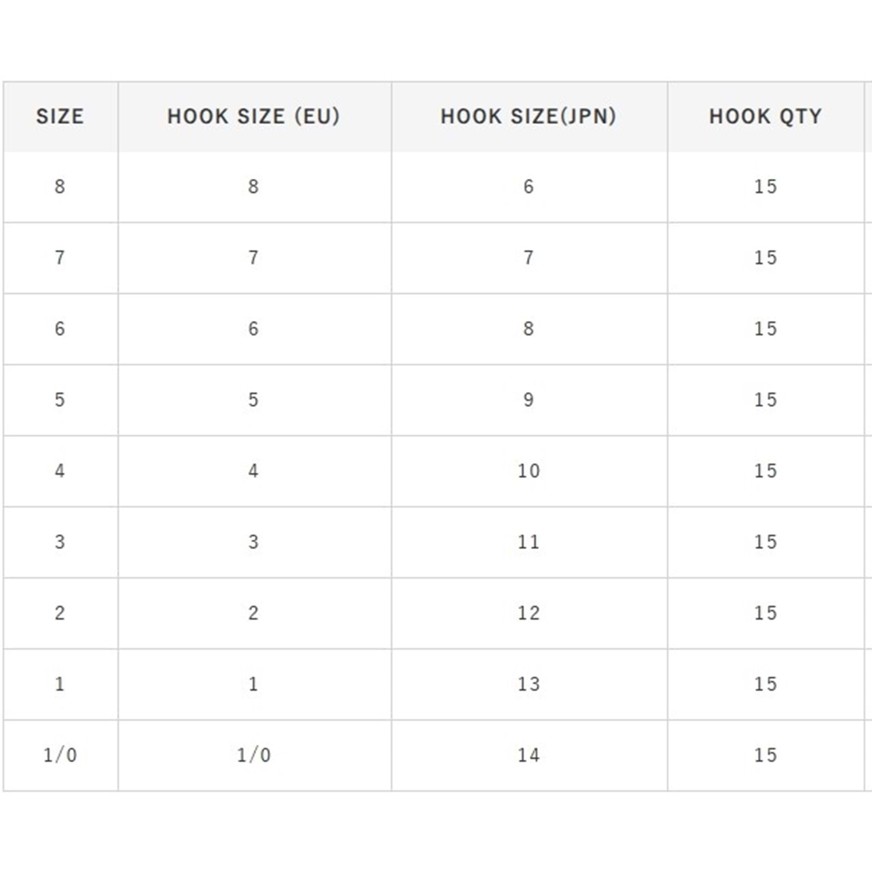Select the SIZE column cell showing 5
The image size is (872, 872).
pyautogui.click(x=60, y=400)
